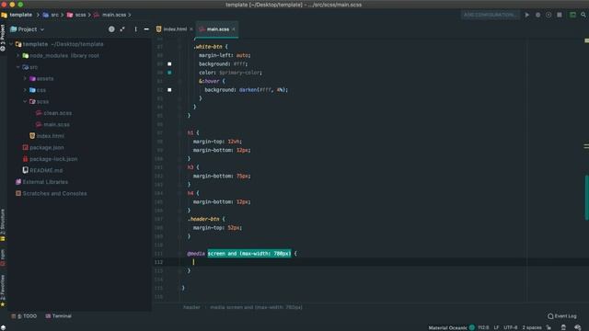Open the TODO tool window

pyautogui.click(x=25, y=316)
